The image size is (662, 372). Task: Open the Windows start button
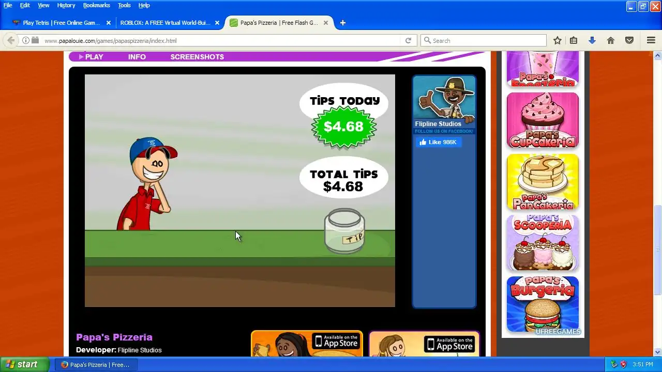(24, 364)
